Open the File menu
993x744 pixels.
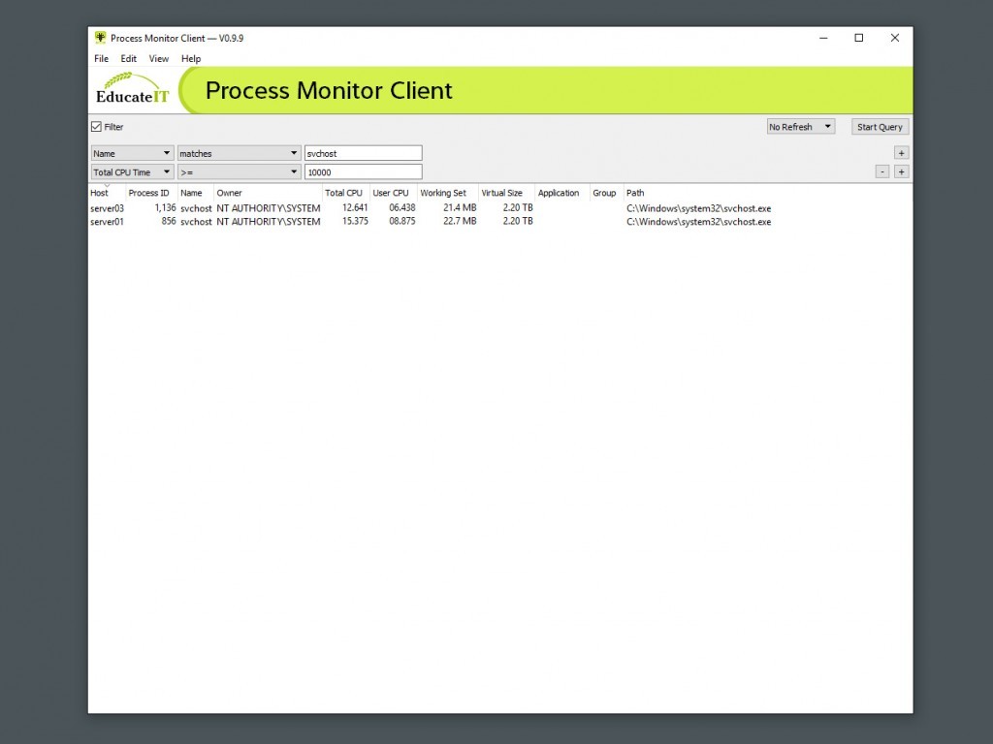[101, 58]
